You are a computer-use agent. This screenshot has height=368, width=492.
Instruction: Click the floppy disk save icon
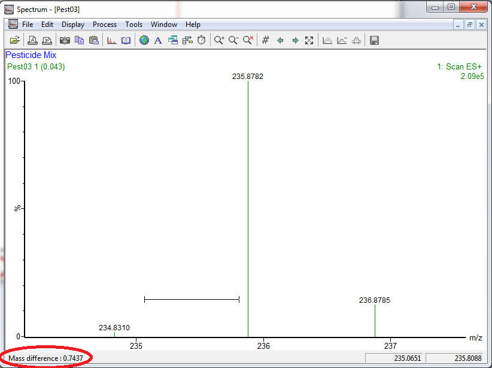coord(374,41)
